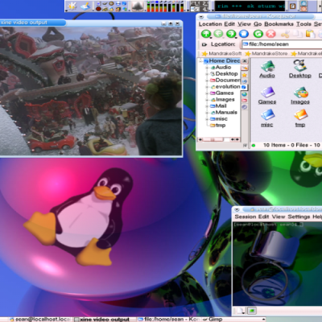Expand the Documents tree node
The image size is (322, 322).
pyautogui.click(x=207, y=80)
